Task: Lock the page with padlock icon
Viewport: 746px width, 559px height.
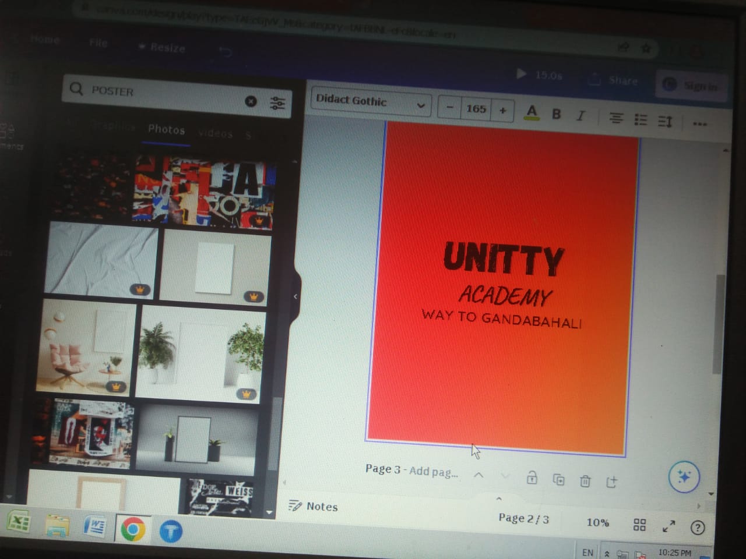Action: (x=532, y=478)
